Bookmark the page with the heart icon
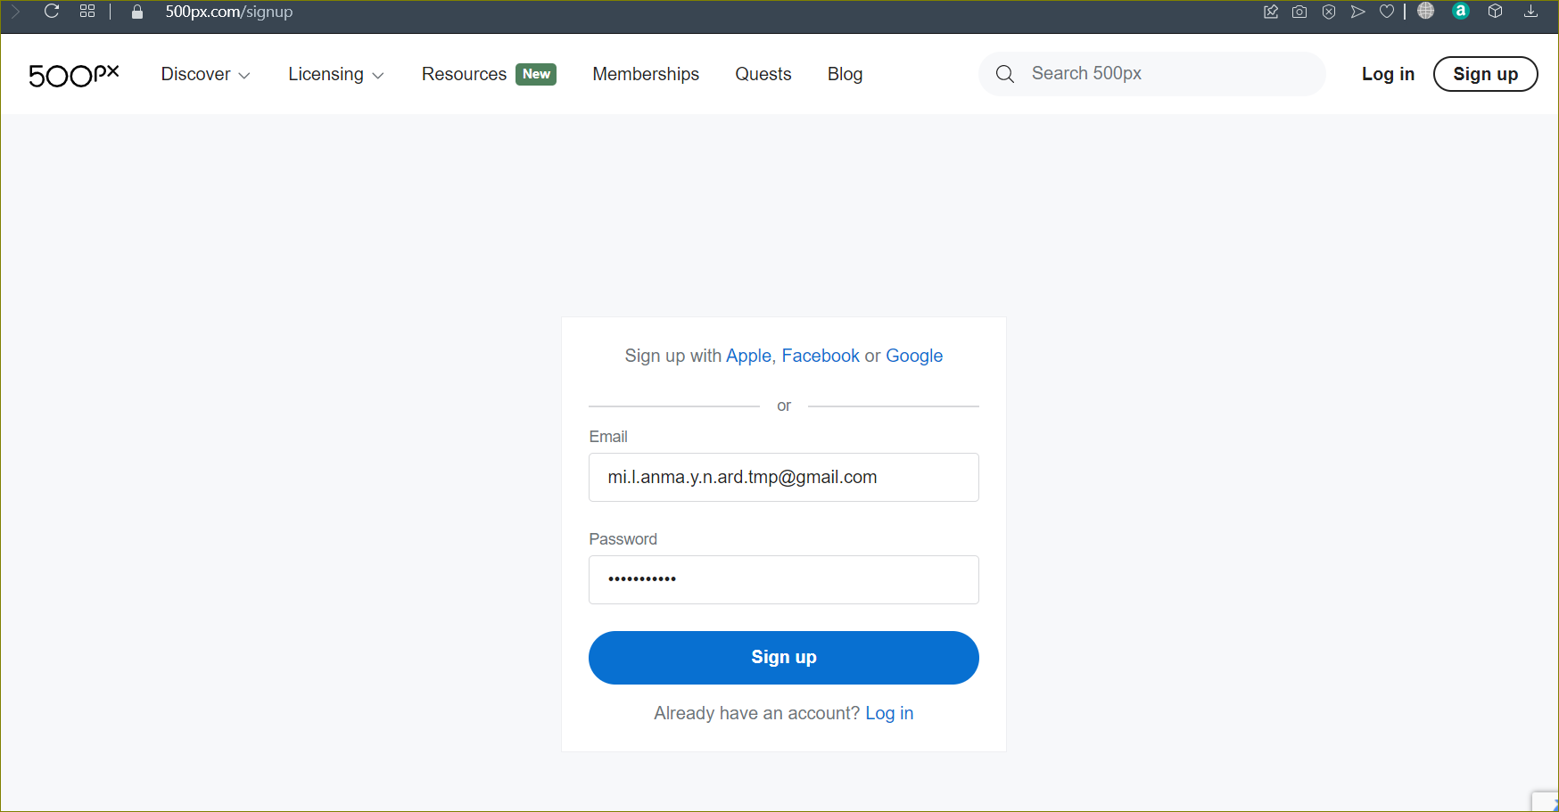The width and height of the screenshot is (1559, 812). pos(1387,12)
